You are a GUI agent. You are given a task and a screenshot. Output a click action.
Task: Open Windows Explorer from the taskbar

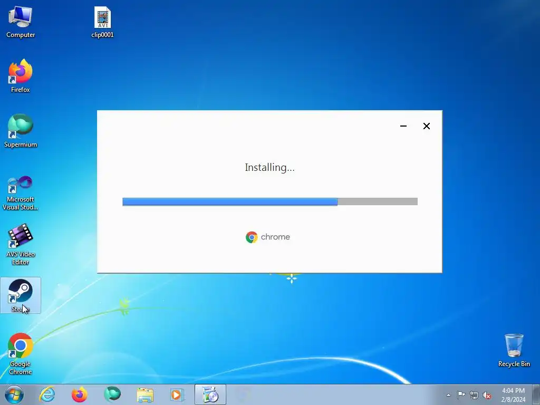(x=145, y=394)
